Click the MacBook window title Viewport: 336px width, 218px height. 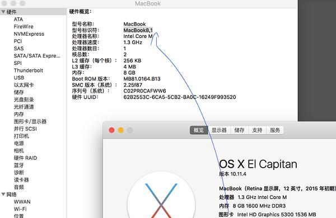(x=148, y=3)
